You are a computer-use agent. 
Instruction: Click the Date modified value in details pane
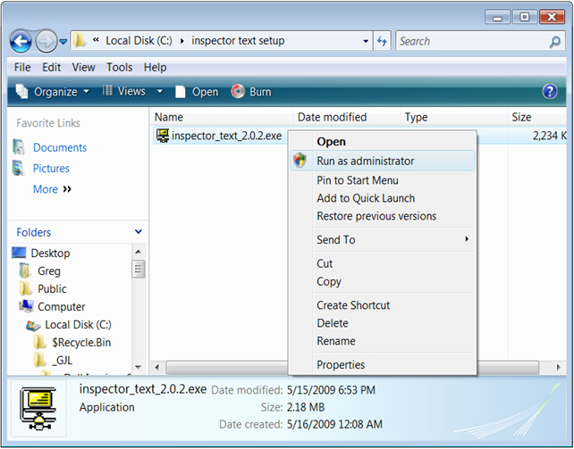coord(332,390)
